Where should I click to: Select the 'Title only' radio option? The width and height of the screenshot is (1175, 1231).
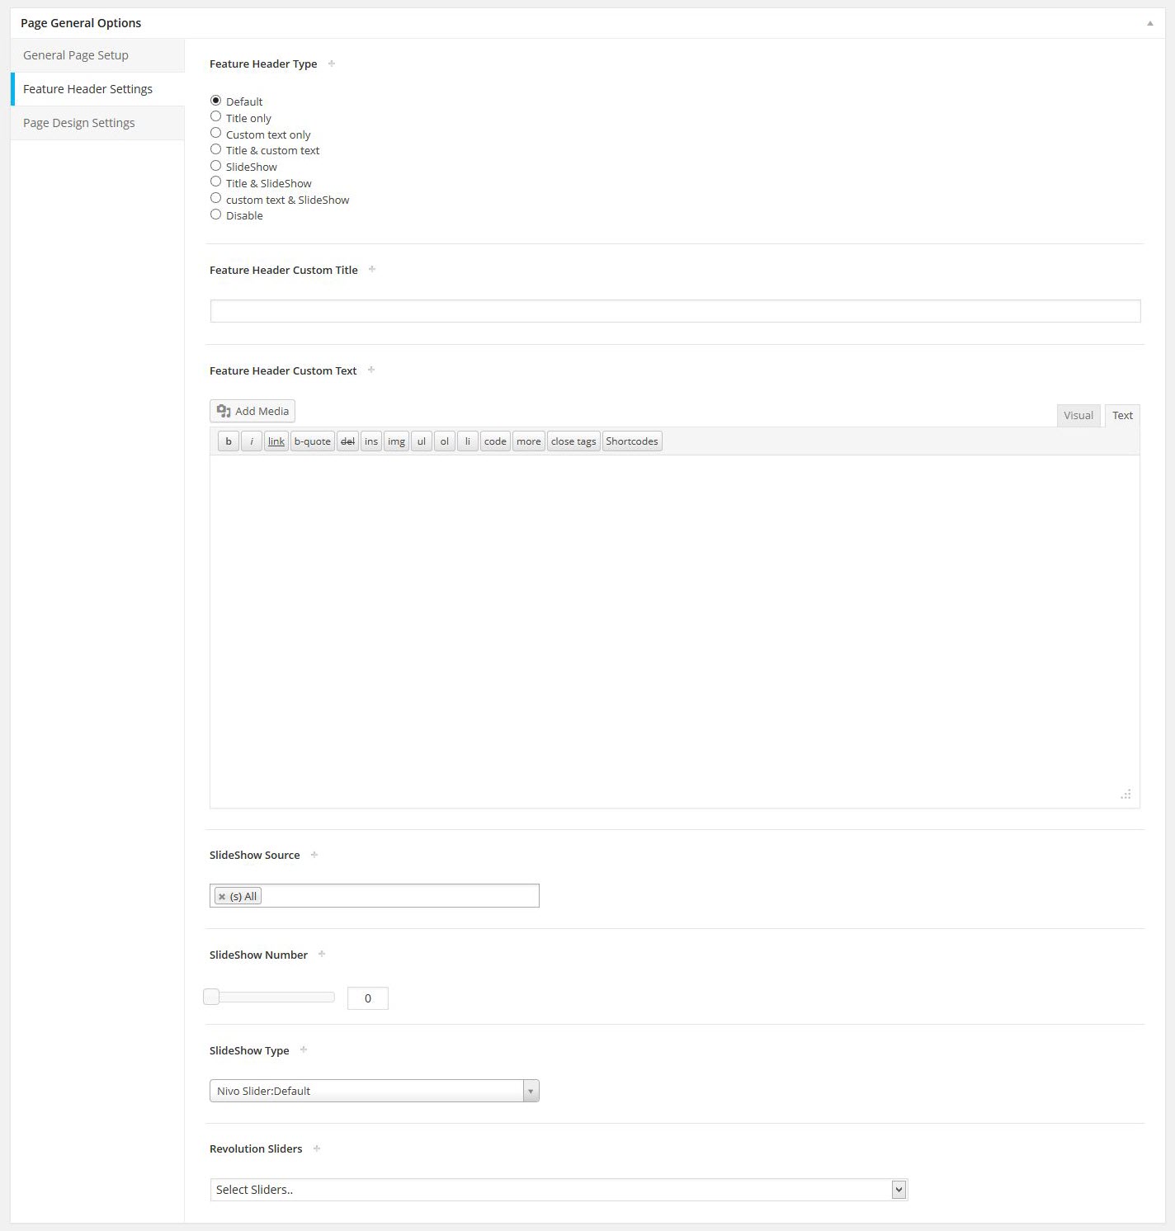pos(216,117)
